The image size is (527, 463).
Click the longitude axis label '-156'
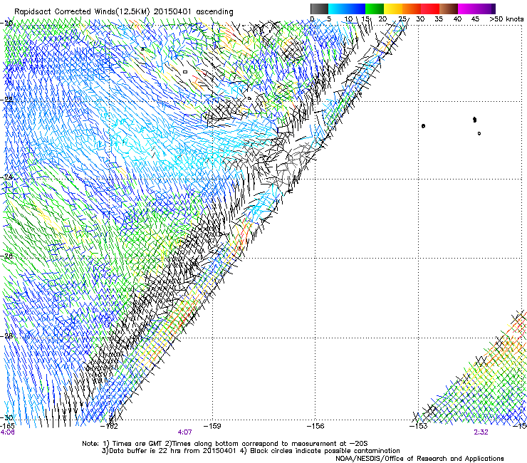click(x=315, y=426)
